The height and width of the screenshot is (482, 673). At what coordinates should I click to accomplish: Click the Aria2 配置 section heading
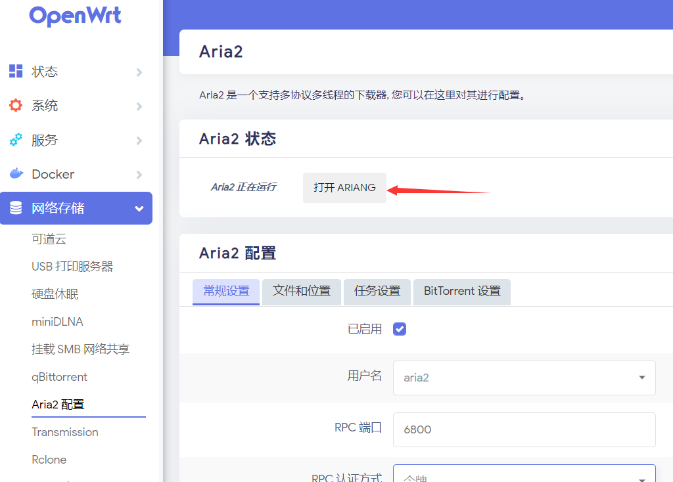point(238,253)
